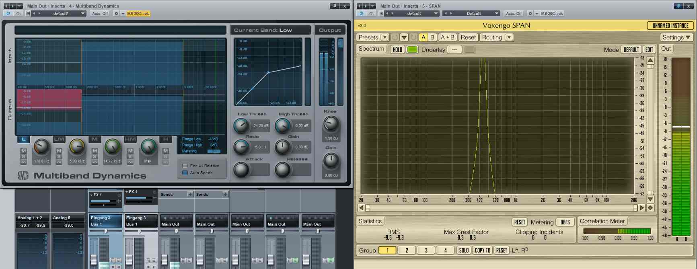Solo the Mid band

click(95, 156)
